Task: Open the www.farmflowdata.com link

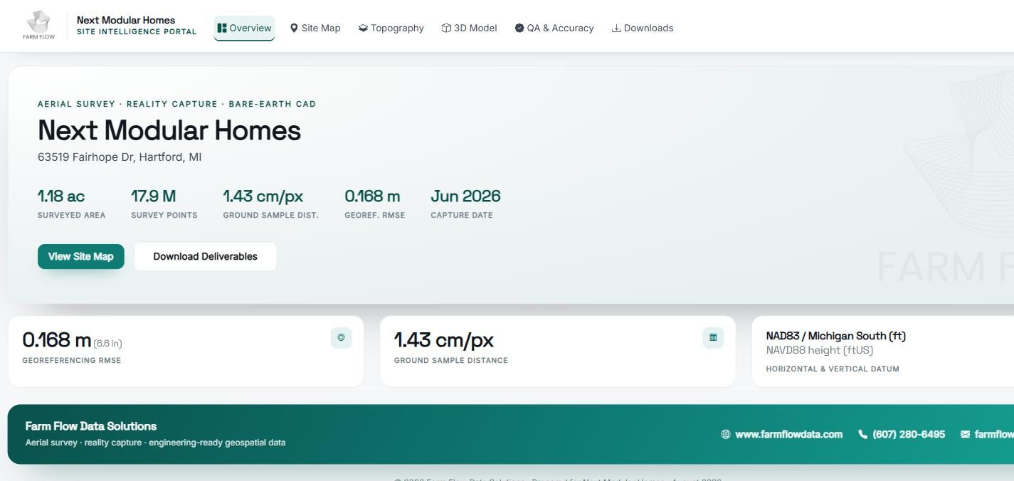Action: [x=788, y=435]
